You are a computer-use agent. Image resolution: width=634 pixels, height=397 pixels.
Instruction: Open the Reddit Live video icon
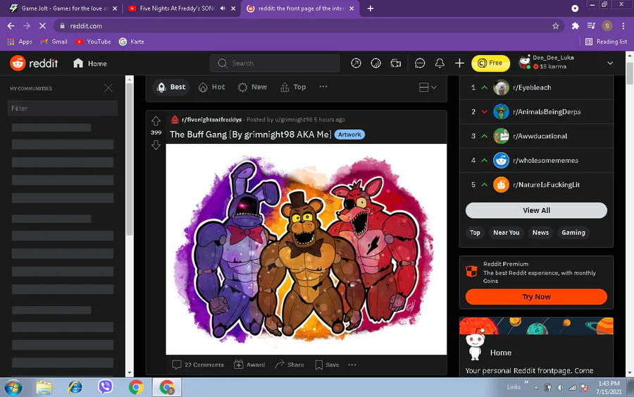(x=395, y=63)
